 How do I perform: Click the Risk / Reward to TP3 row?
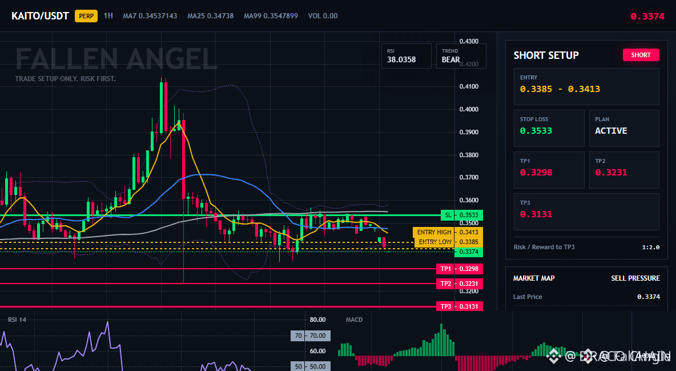586,247
